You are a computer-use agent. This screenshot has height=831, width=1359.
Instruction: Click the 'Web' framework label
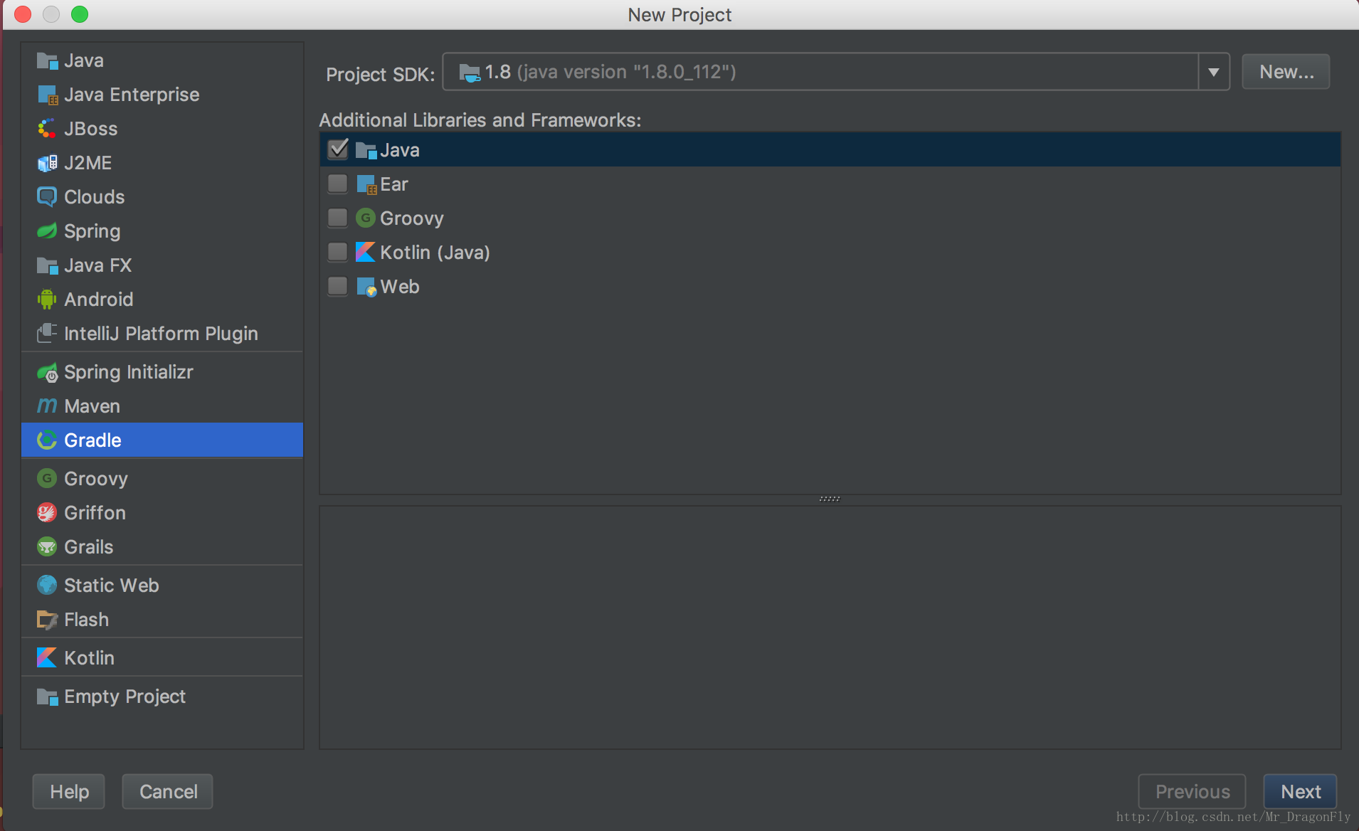point(400,287)
